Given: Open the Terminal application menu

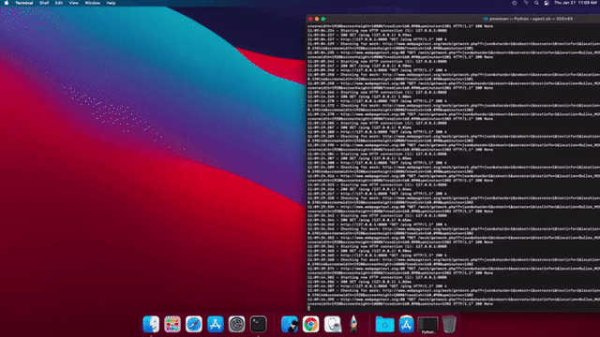Looking at the screenshot, I should [24, 3].
